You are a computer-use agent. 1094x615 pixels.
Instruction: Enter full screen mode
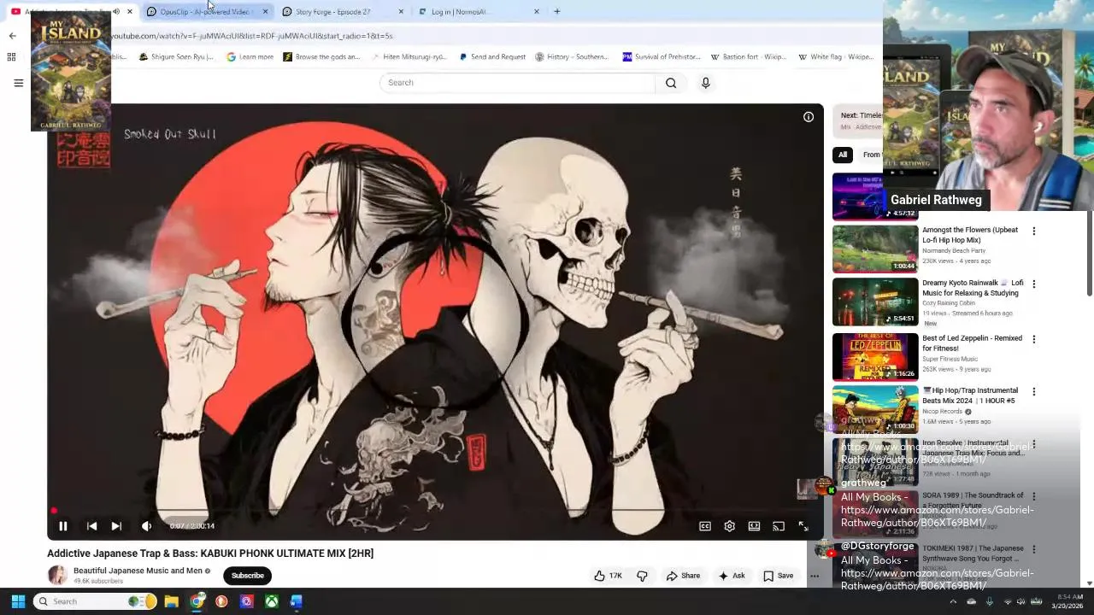click(x=803, y=526)
